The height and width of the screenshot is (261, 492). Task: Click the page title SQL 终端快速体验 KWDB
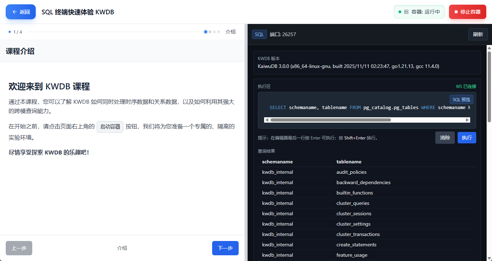tap(78, 12)
